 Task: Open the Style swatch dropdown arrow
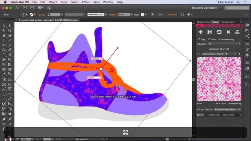pos(146,14)
